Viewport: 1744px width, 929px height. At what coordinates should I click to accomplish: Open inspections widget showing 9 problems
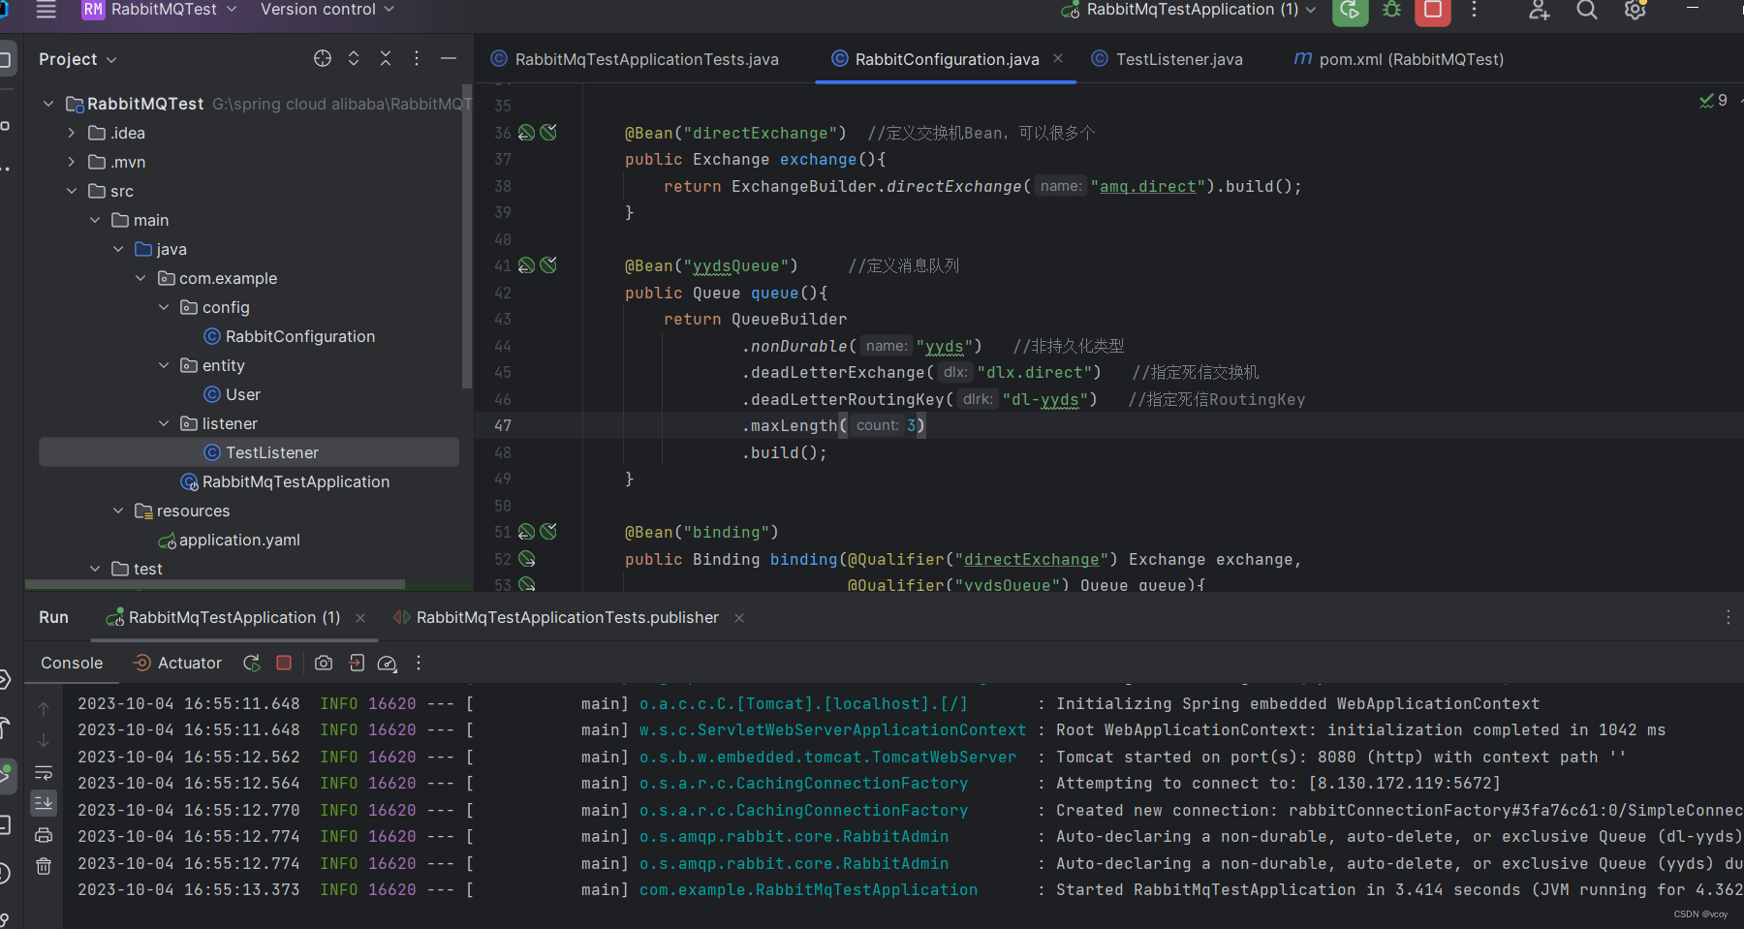[x=1713, y=100]
